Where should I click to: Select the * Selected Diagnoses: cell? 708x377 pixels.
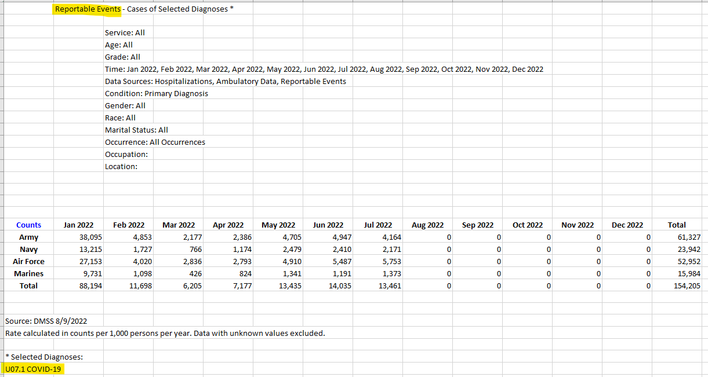pos(43,357)
